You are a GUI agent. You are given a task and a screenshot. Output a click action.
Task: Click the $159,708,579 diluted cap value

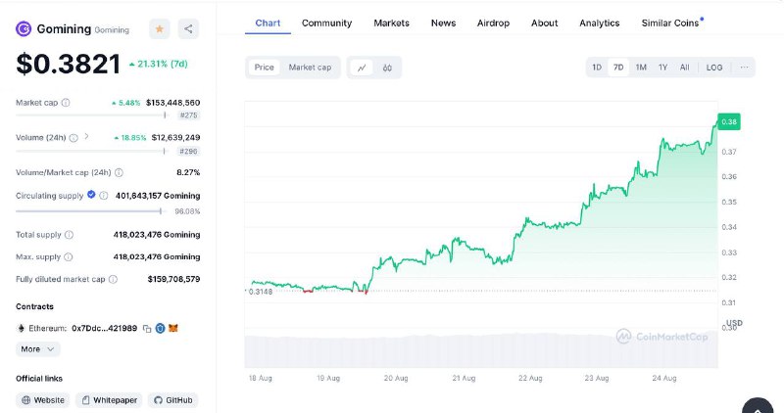point(173,279)
